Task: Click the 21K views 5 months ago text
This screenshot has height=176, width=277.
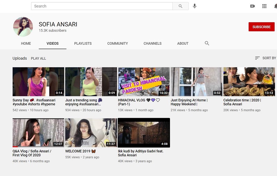Action: pos(189,110)
